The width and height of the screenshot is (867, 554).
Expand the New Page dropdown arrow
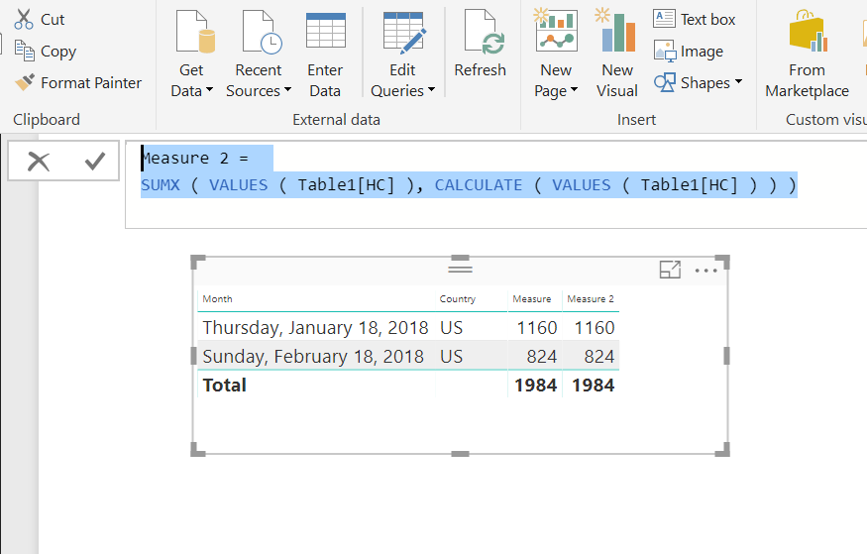coord(574,89)
